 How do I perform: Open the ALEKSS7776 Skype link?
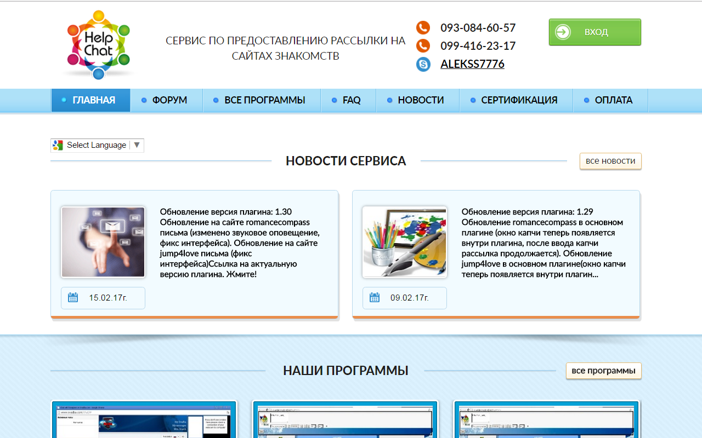pos(472,64)
